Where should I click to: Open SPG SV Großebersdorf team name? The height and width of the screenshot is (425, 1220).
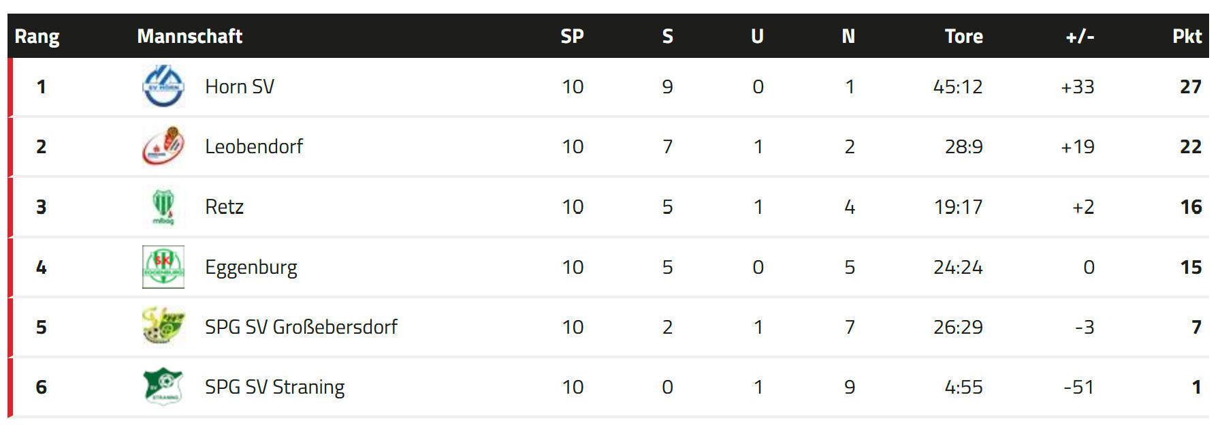pyautogui.click(x=301, y=327)
